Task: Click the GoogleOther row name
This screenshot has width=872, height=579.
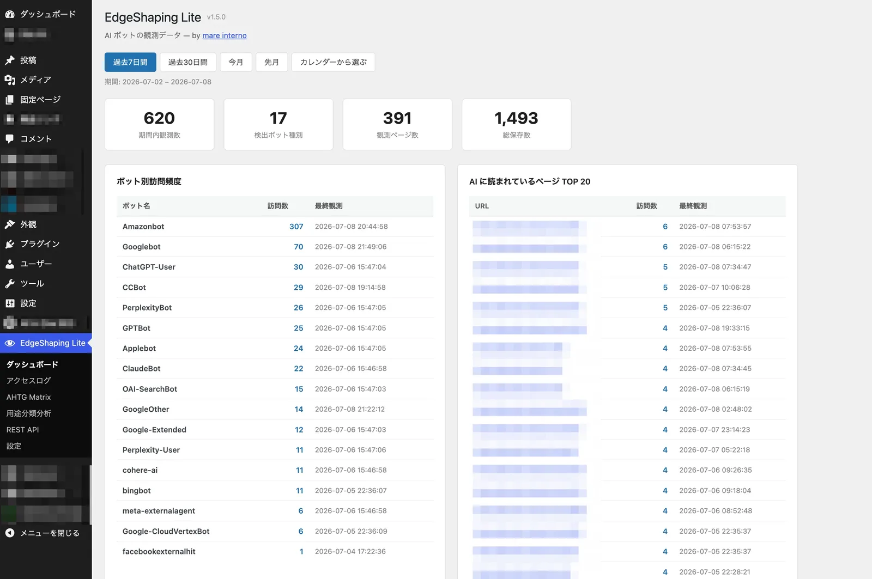Action: coord(146,410)
